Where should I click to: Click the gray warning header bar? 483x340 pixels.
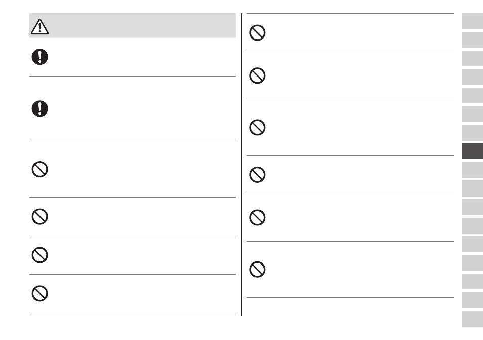pos(133,25)
